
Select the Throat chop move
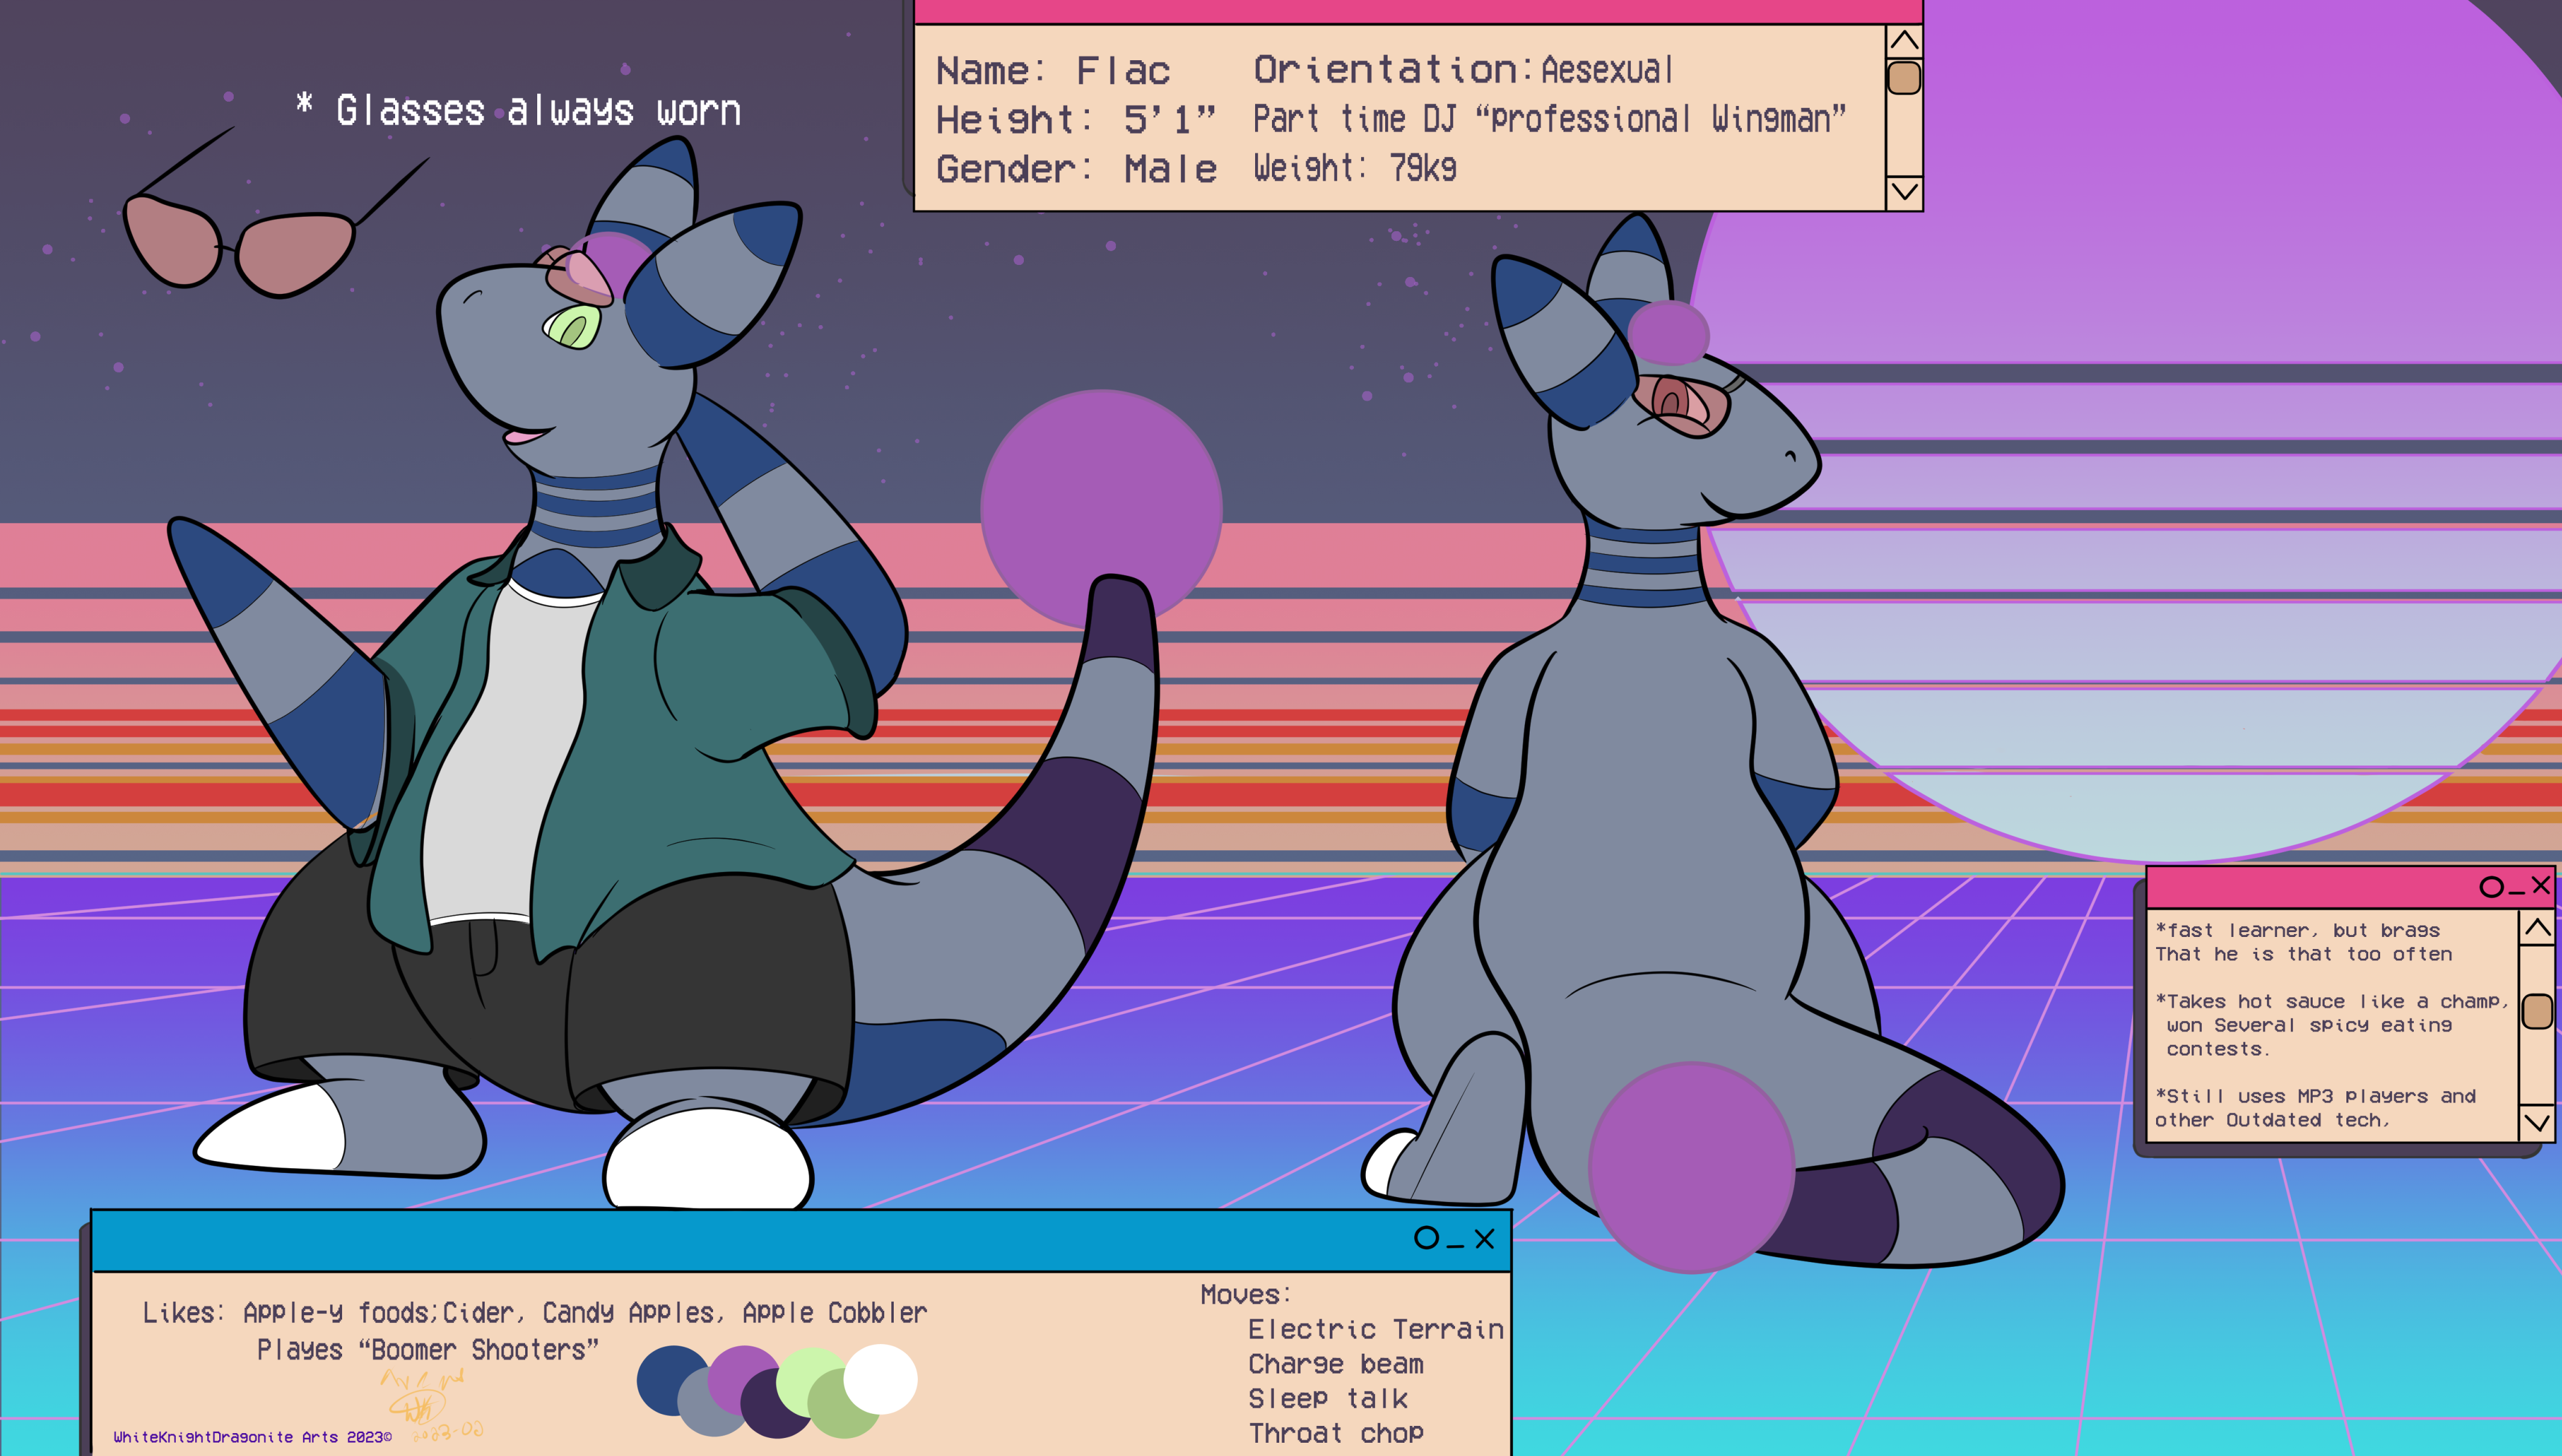1336,1432
